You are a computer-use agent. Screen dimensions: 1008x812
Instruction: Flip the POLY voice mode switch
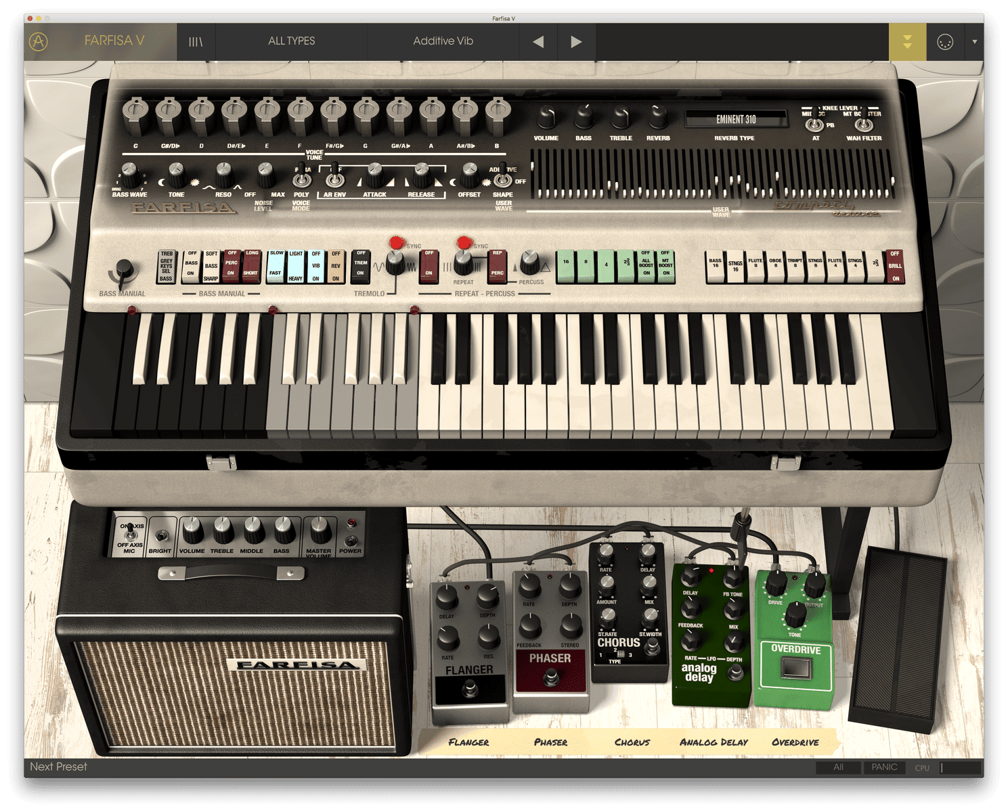point(302,179)
